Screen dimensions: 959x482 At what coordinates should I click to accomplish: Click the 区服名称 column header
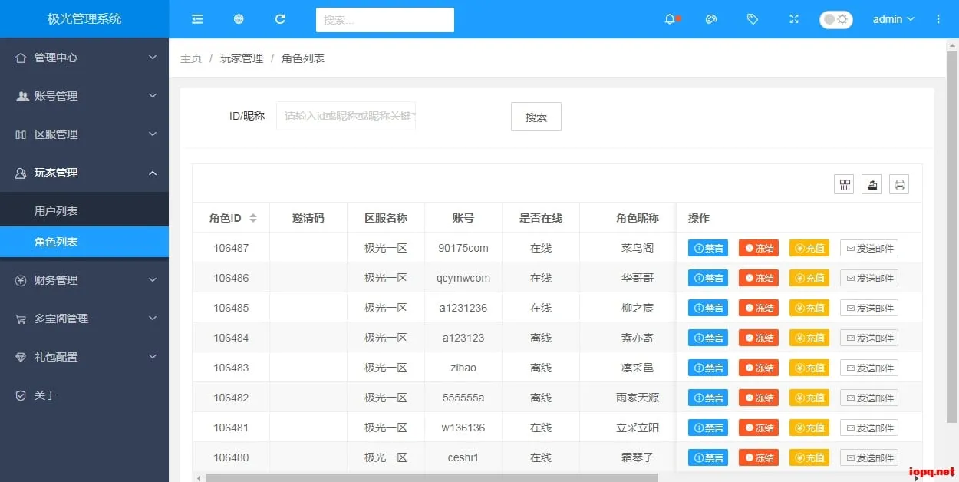pyautogui.click(x=386, y=218)
